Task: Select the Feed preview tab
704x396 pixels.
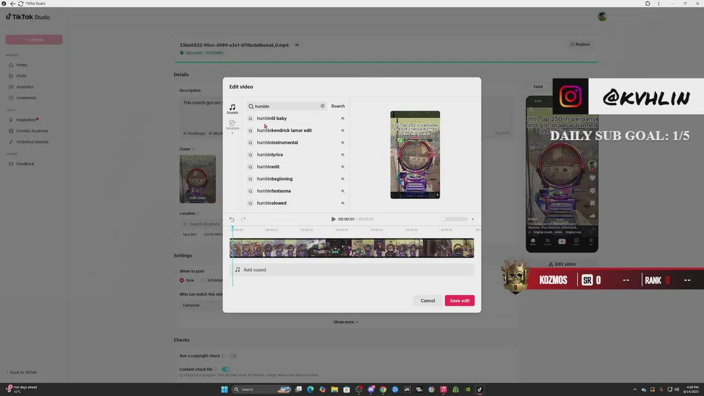Action: click(x=538, y=86)
